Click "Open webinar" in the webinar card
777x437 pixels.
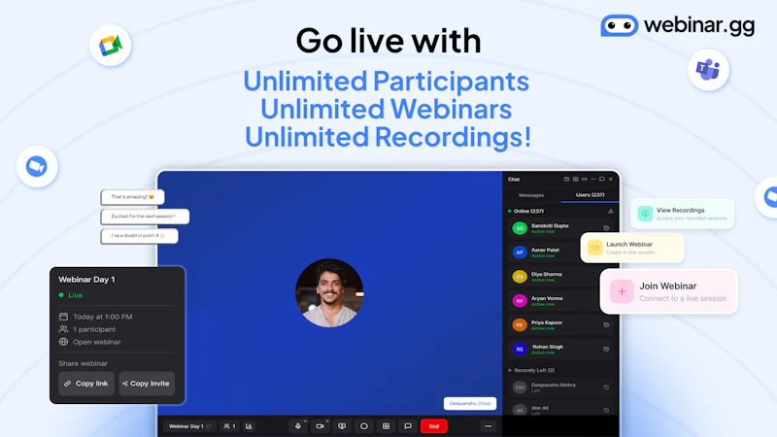coord(96,343)
